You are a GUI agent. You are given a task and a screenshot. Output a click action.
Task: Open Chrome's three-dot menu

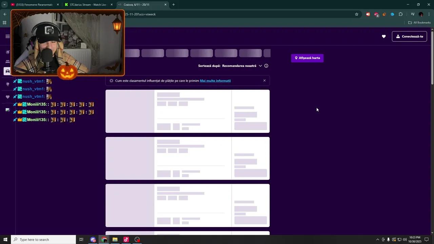[x=429, y=14]
